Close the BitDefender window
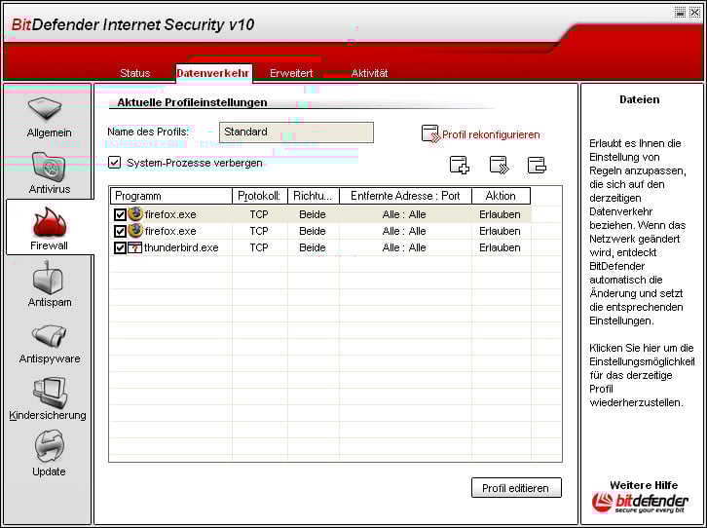 [694, 12]
